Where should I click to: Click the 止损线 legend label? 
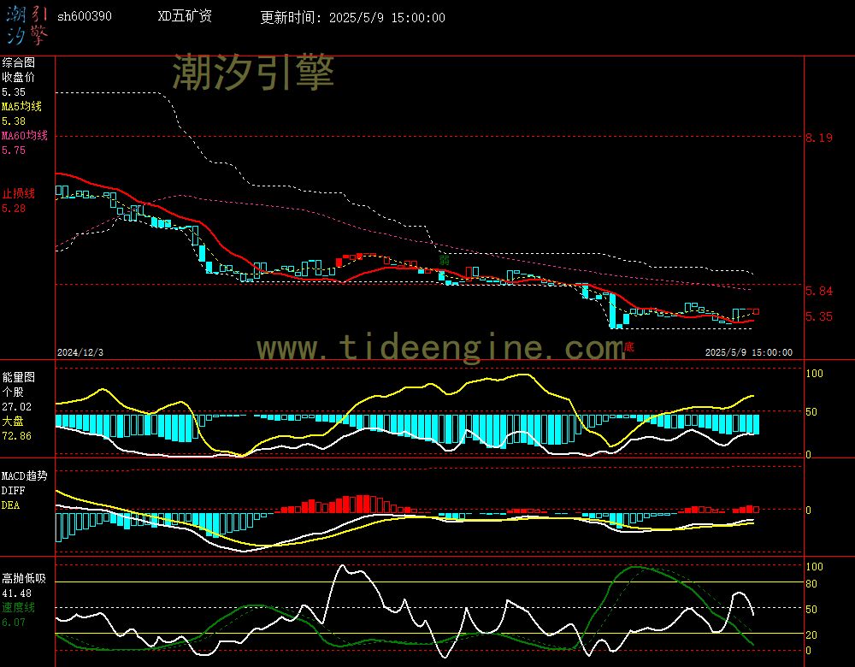[19, 193]
